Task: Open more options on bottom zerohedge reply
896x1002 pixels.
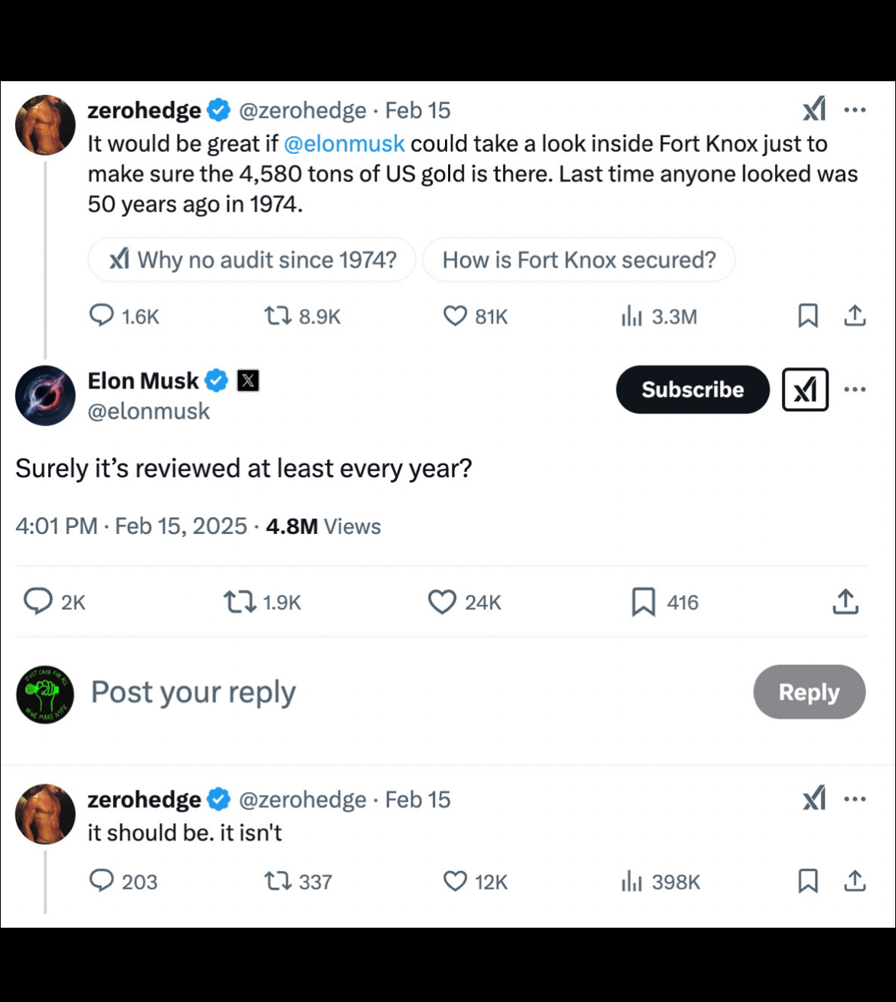Action: pos(855,800)
